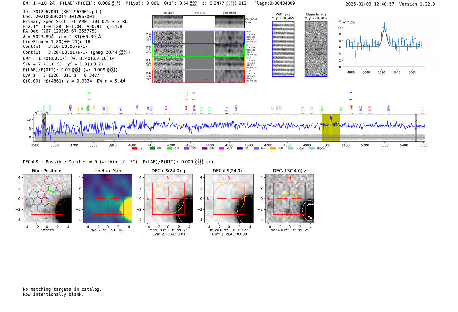This screenshot has width=458, height=312.
Task: Click the gray masked band near 3550 Å
Action: (44, 128)
